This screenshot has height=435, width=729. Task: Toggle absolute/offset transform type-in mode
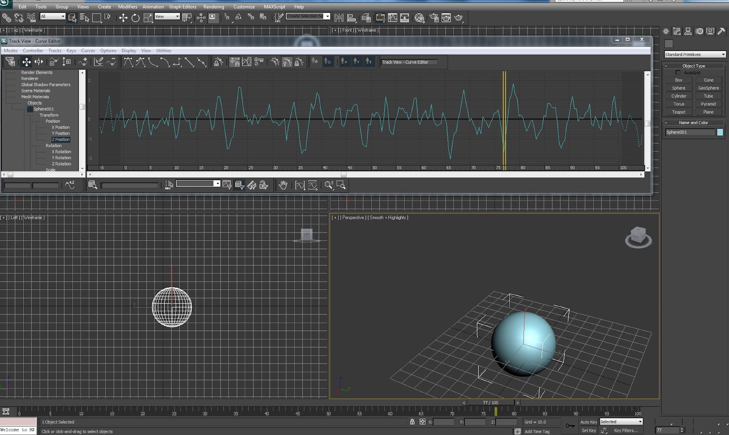click(x=422, y=422)
